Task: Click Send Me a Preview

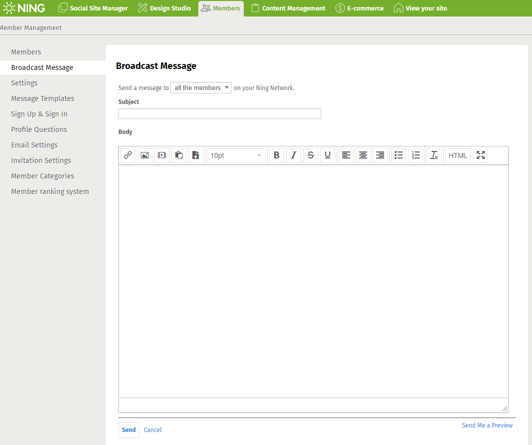Action: click(487, 425)
